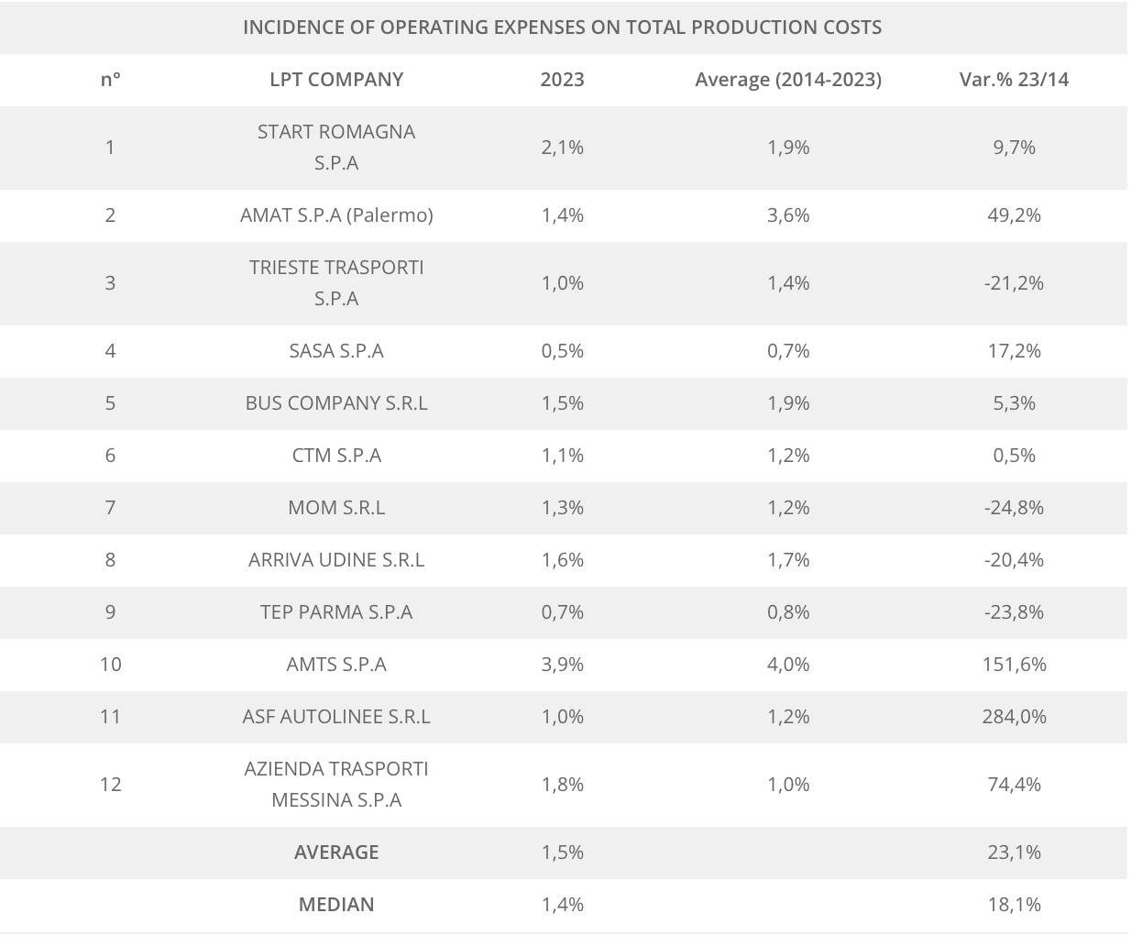Click the 2023 column header
Viewport: 1131px width, 946px height.
(x=562, y=80)
